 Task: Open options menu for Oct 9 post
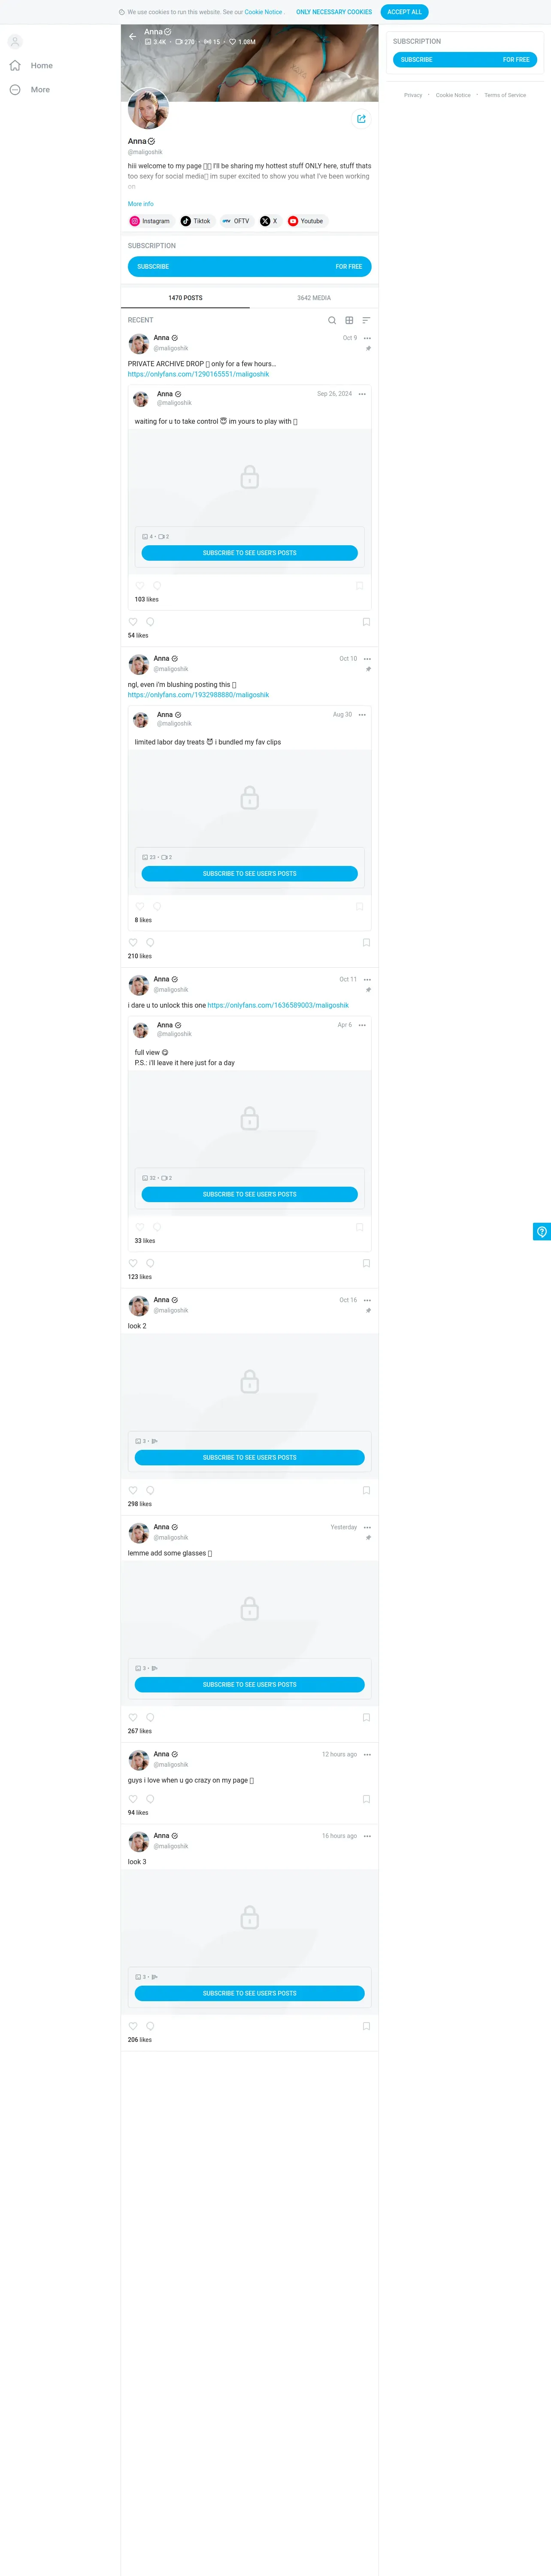click(x=367, y=338)
